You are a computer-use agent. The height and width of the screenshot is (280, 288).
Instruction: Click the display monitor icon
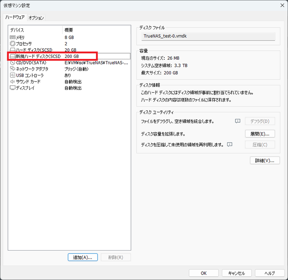[13, 88]
